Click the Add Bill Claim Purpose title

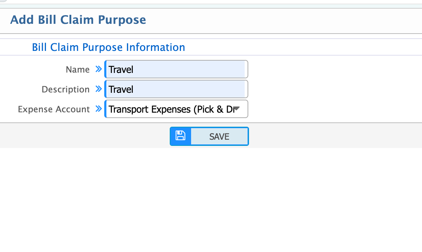pos(78,20)
